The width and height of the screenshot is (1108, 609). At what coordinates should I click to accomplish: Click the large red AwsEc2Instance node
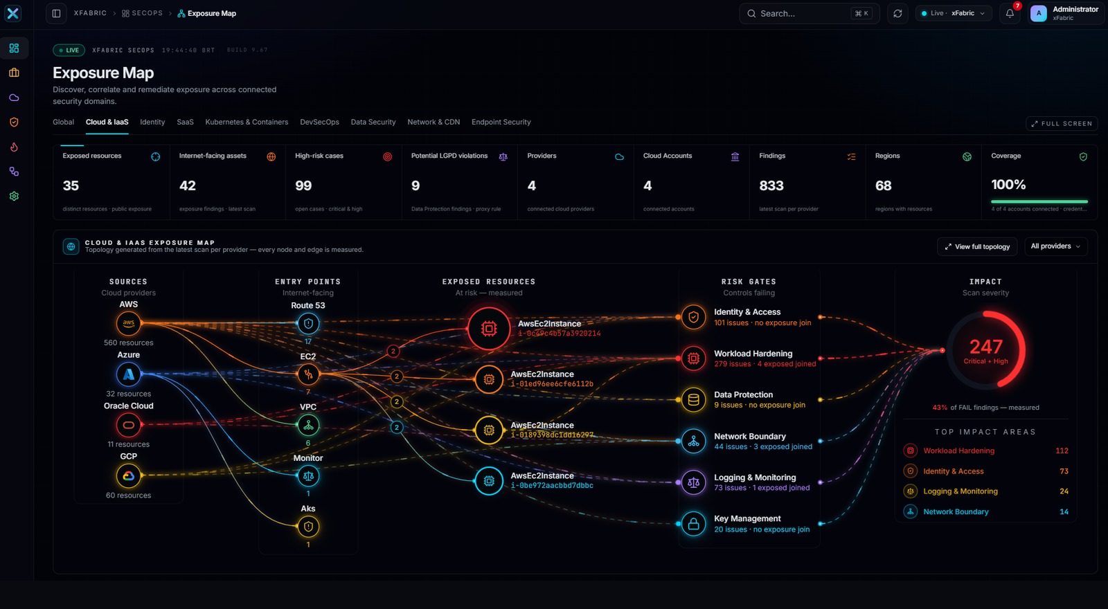489,328
